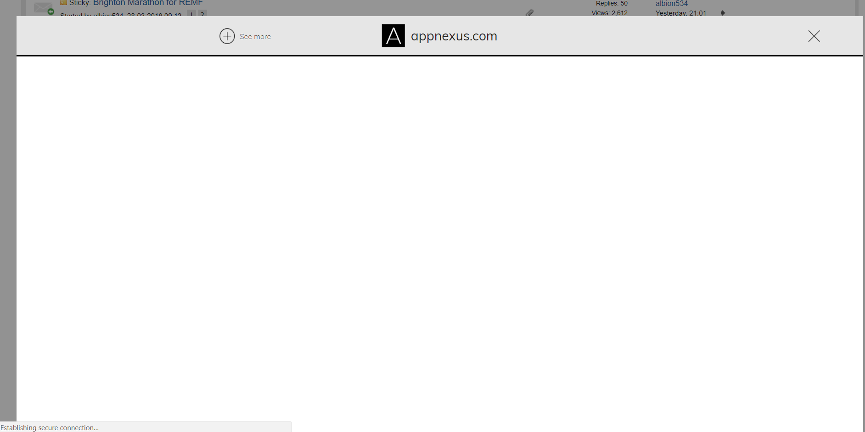
Task: Open Brighton Marathon for REMF thread
Action: (x=148, y=3)
